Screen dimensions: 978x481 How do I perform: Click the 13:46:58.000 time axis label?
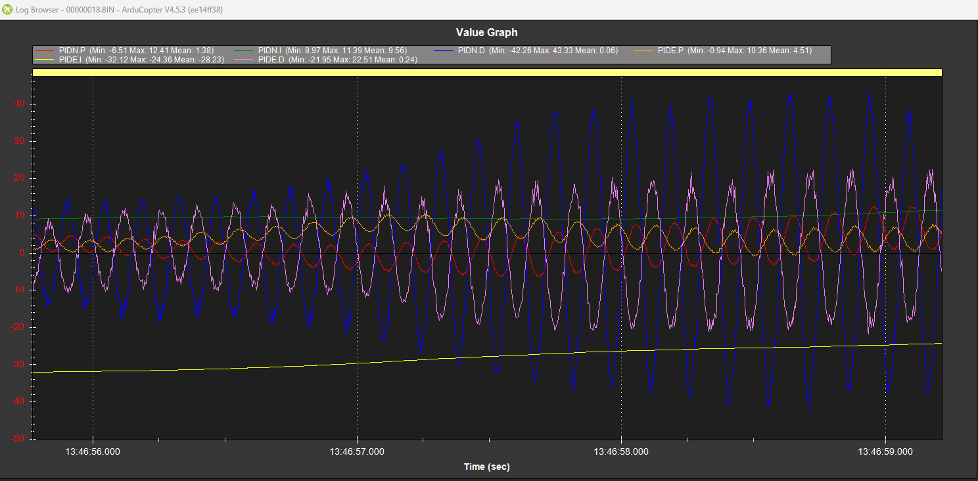tap(621, 451)
